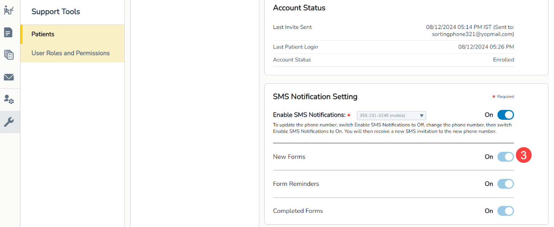
Task: Turn off Enable SMS Notifications toggle
Action: click(505, 115)
